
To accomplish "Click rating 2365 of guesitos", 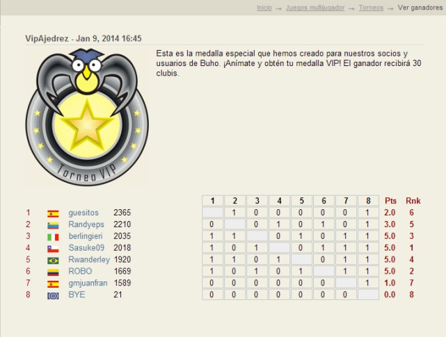I will coord(122,213).
